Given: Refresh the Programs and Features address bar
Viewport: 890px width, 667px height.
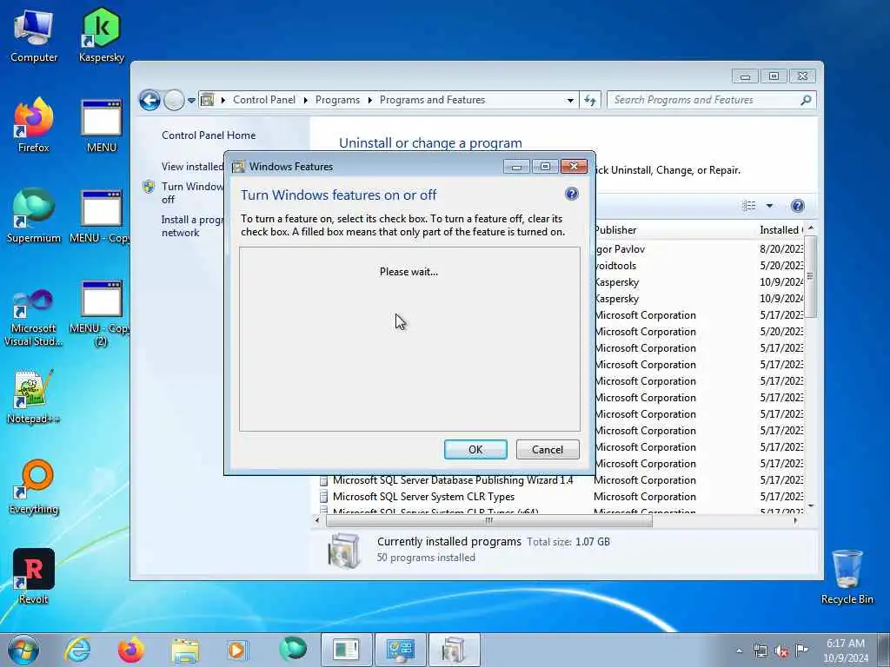Looking at the screenshot, I should pyautogui.click(x=590, y=101).
